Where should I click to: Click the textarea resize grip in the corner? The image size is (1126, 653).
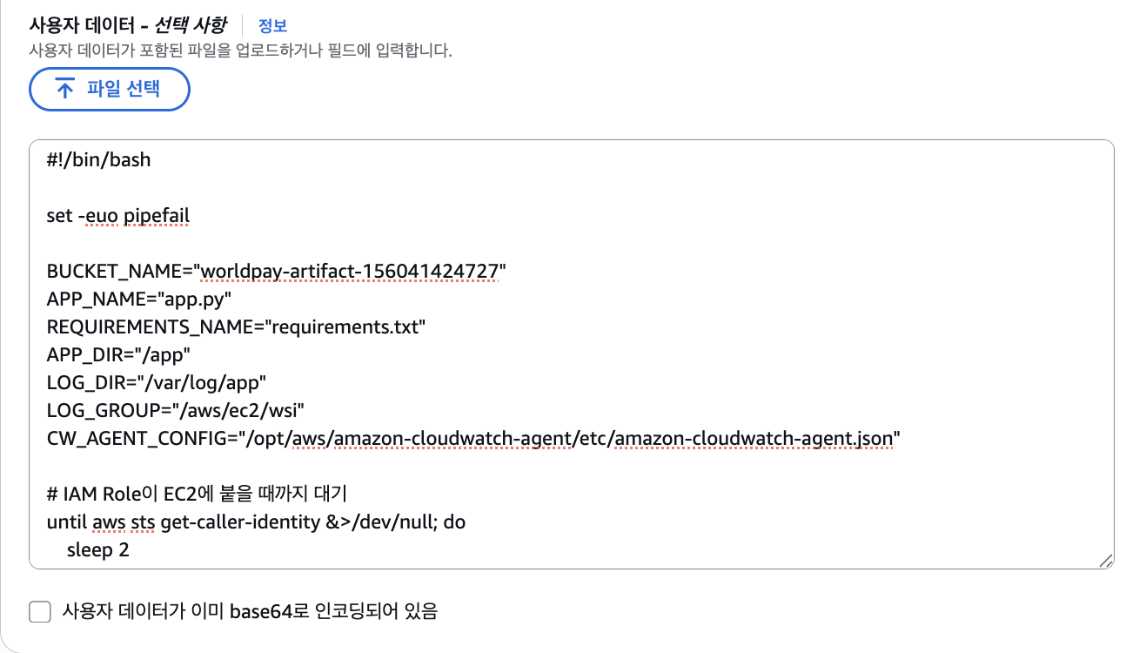pos(1106,562)
